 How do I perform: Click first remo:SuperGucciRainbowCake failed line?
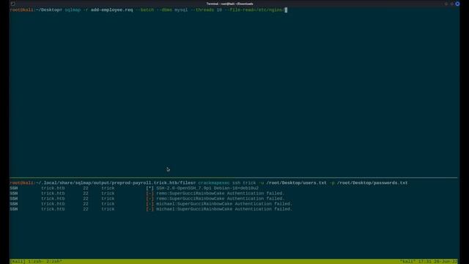point(221,194)
